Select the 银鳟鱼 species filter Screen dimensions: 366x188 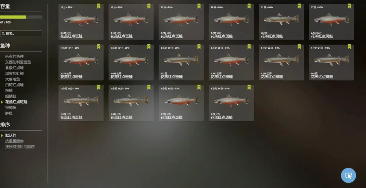(x=11, y=108)
